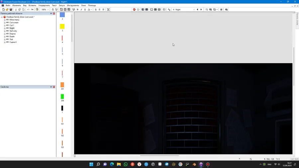Viewport: 299px width, 168px height.
Task: Open the Вставить menu
Action: (32, 6)
